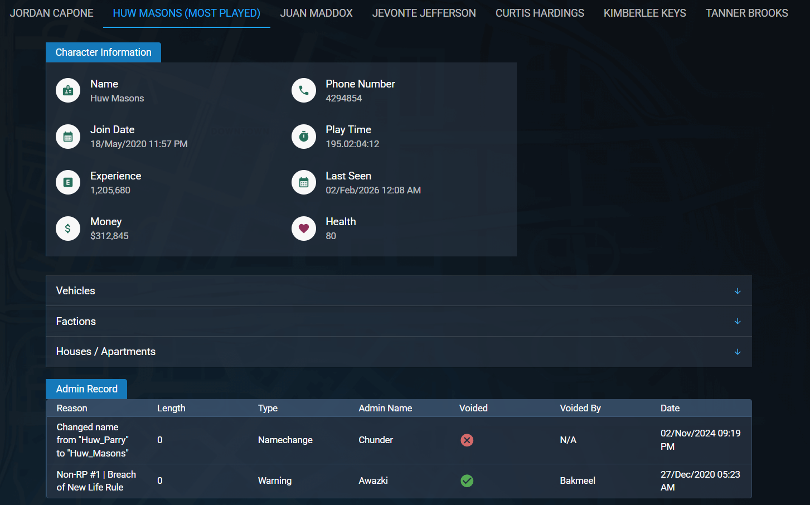This screenshot has width=810, height=505.
Task: Click play time value 195.02:04:12
Action: [352, 144]
